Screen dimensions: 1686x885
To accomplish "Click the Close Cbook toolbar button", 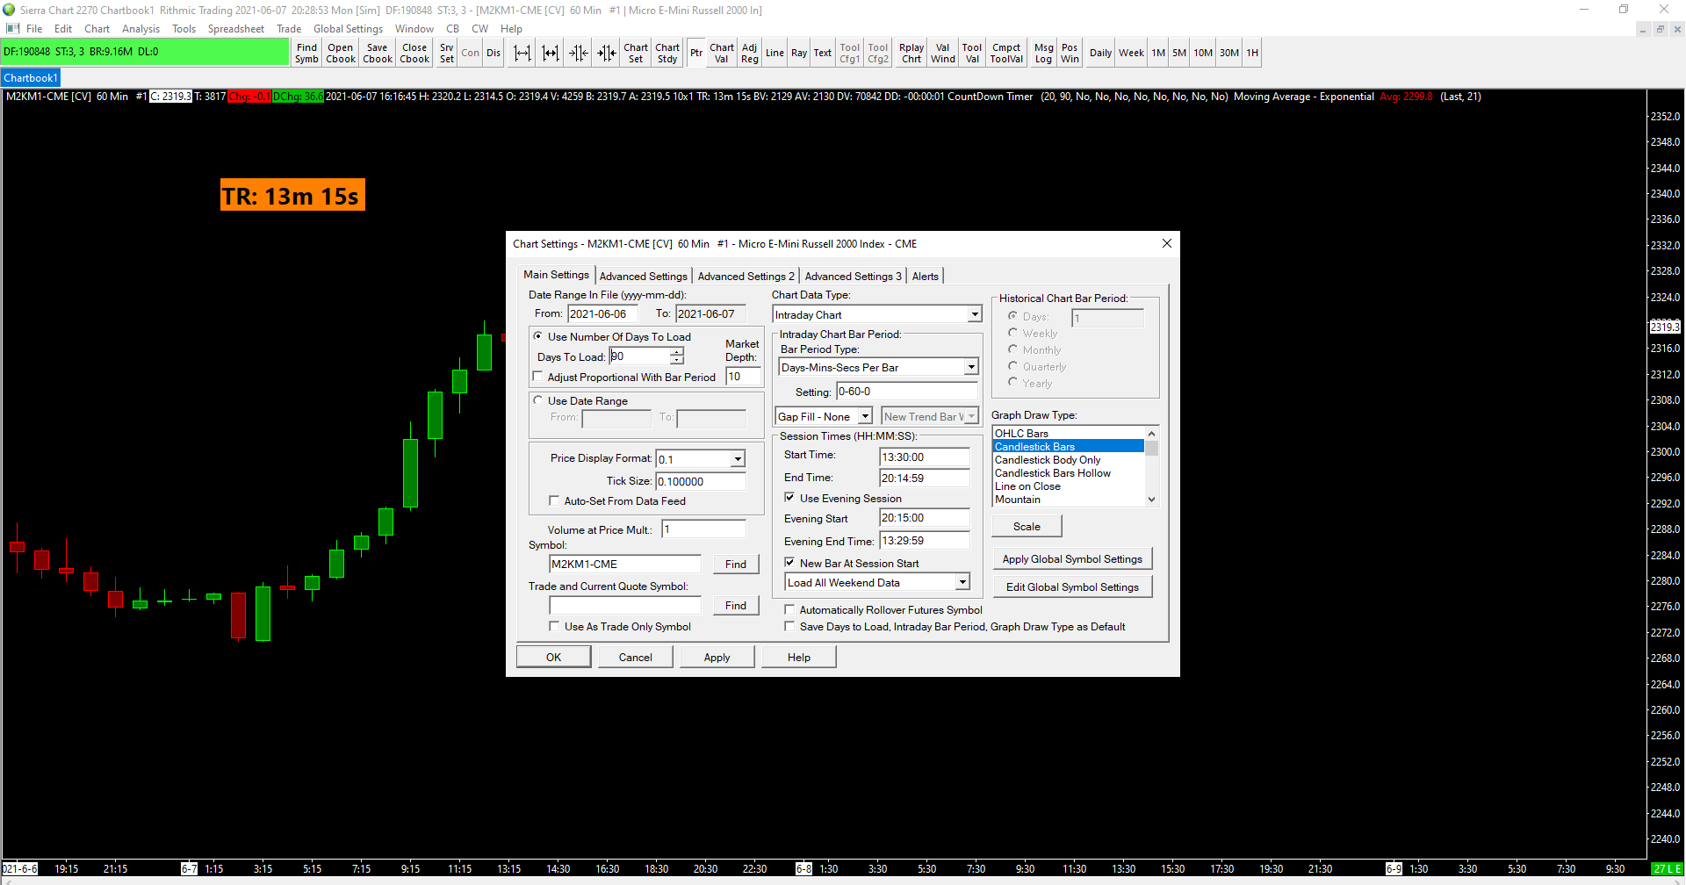I will (x=414, y=53).
